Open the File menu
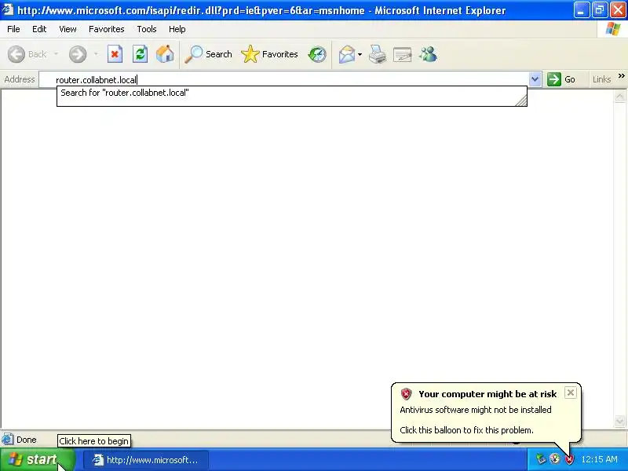The image size is (628, 471). click(13, 29)
